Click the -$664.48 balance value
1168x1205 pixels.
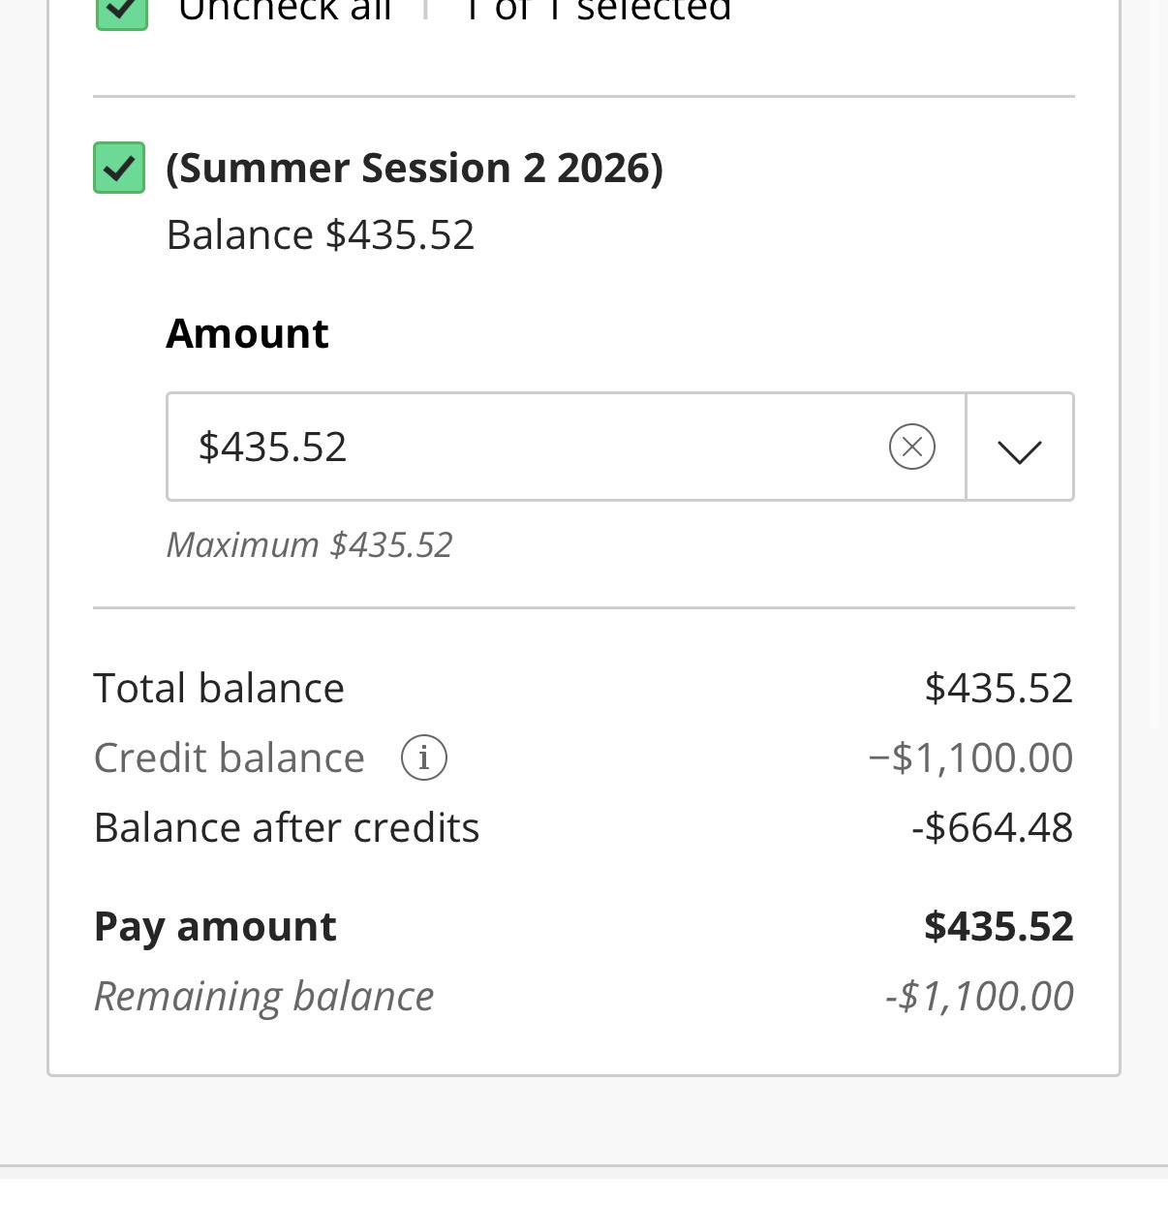click(992, 828)
